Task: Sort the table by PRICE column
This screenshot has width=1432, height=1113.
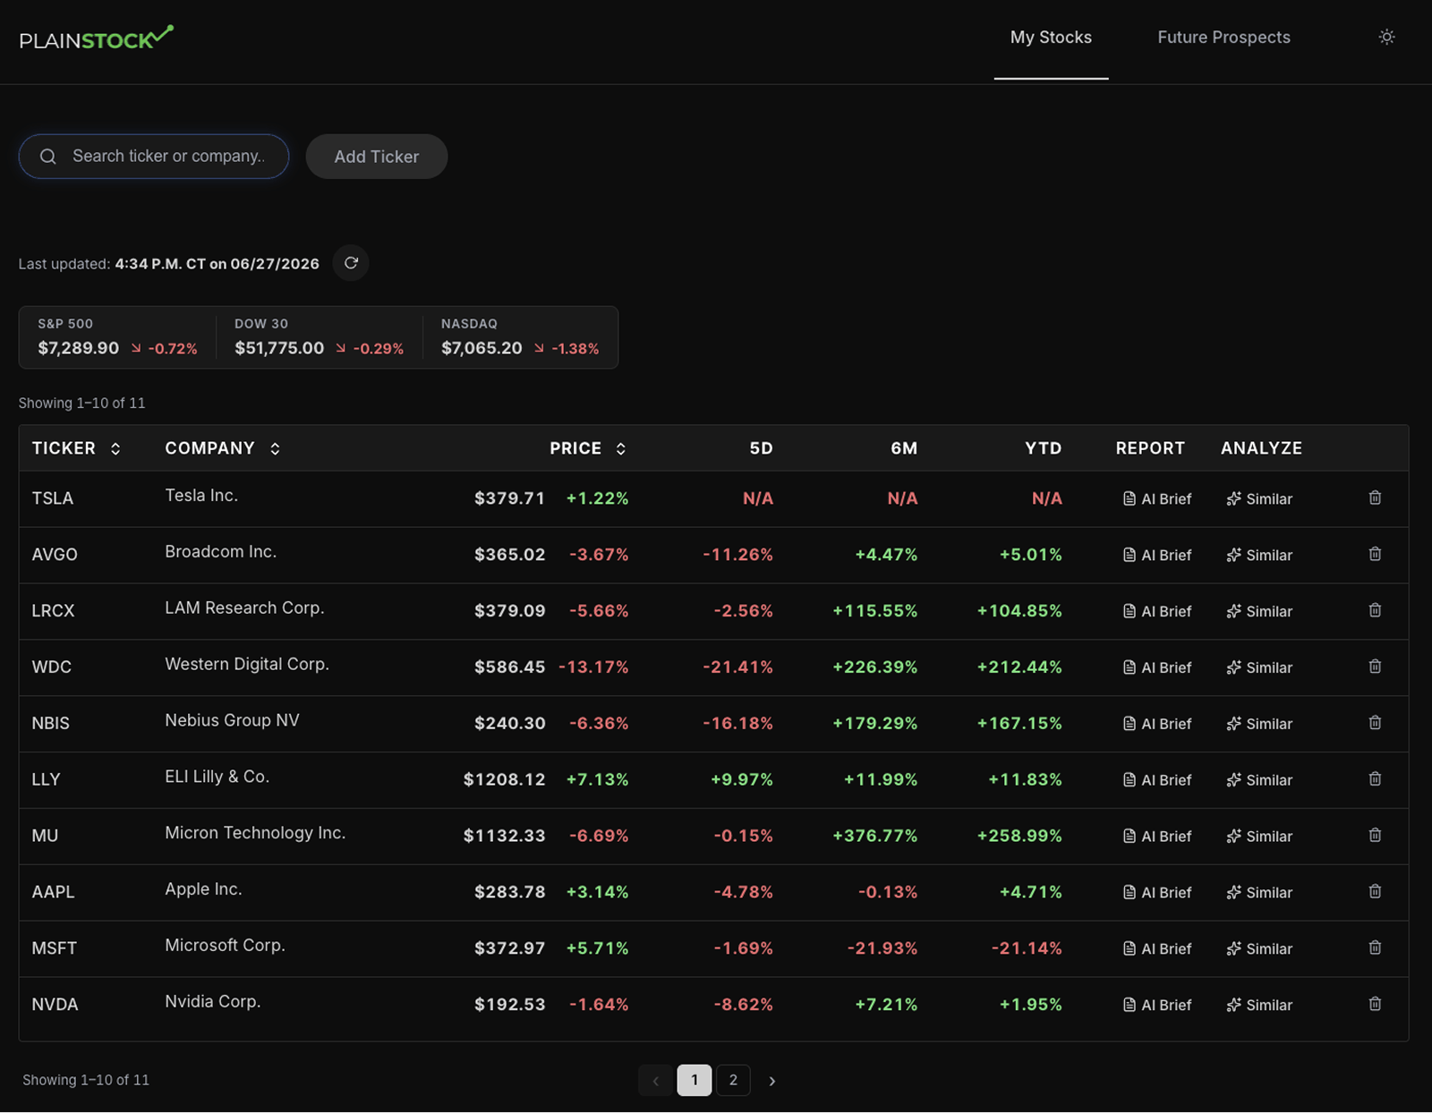Action: (588, 448)
